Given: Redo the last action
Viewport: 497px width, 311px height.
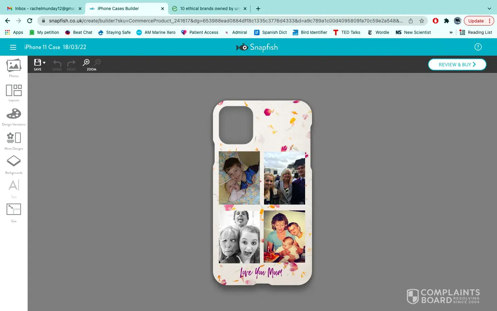Looking at the screenshot, I should click(71, 64).
